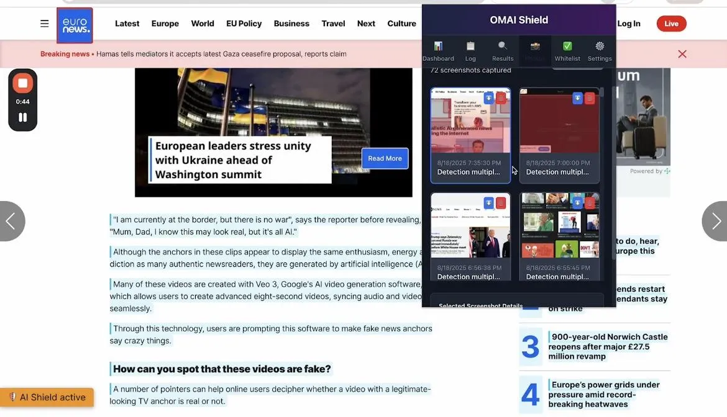Screen dimensions: 727x417
Task: Click the Log In link
Action: coord(629,24)
